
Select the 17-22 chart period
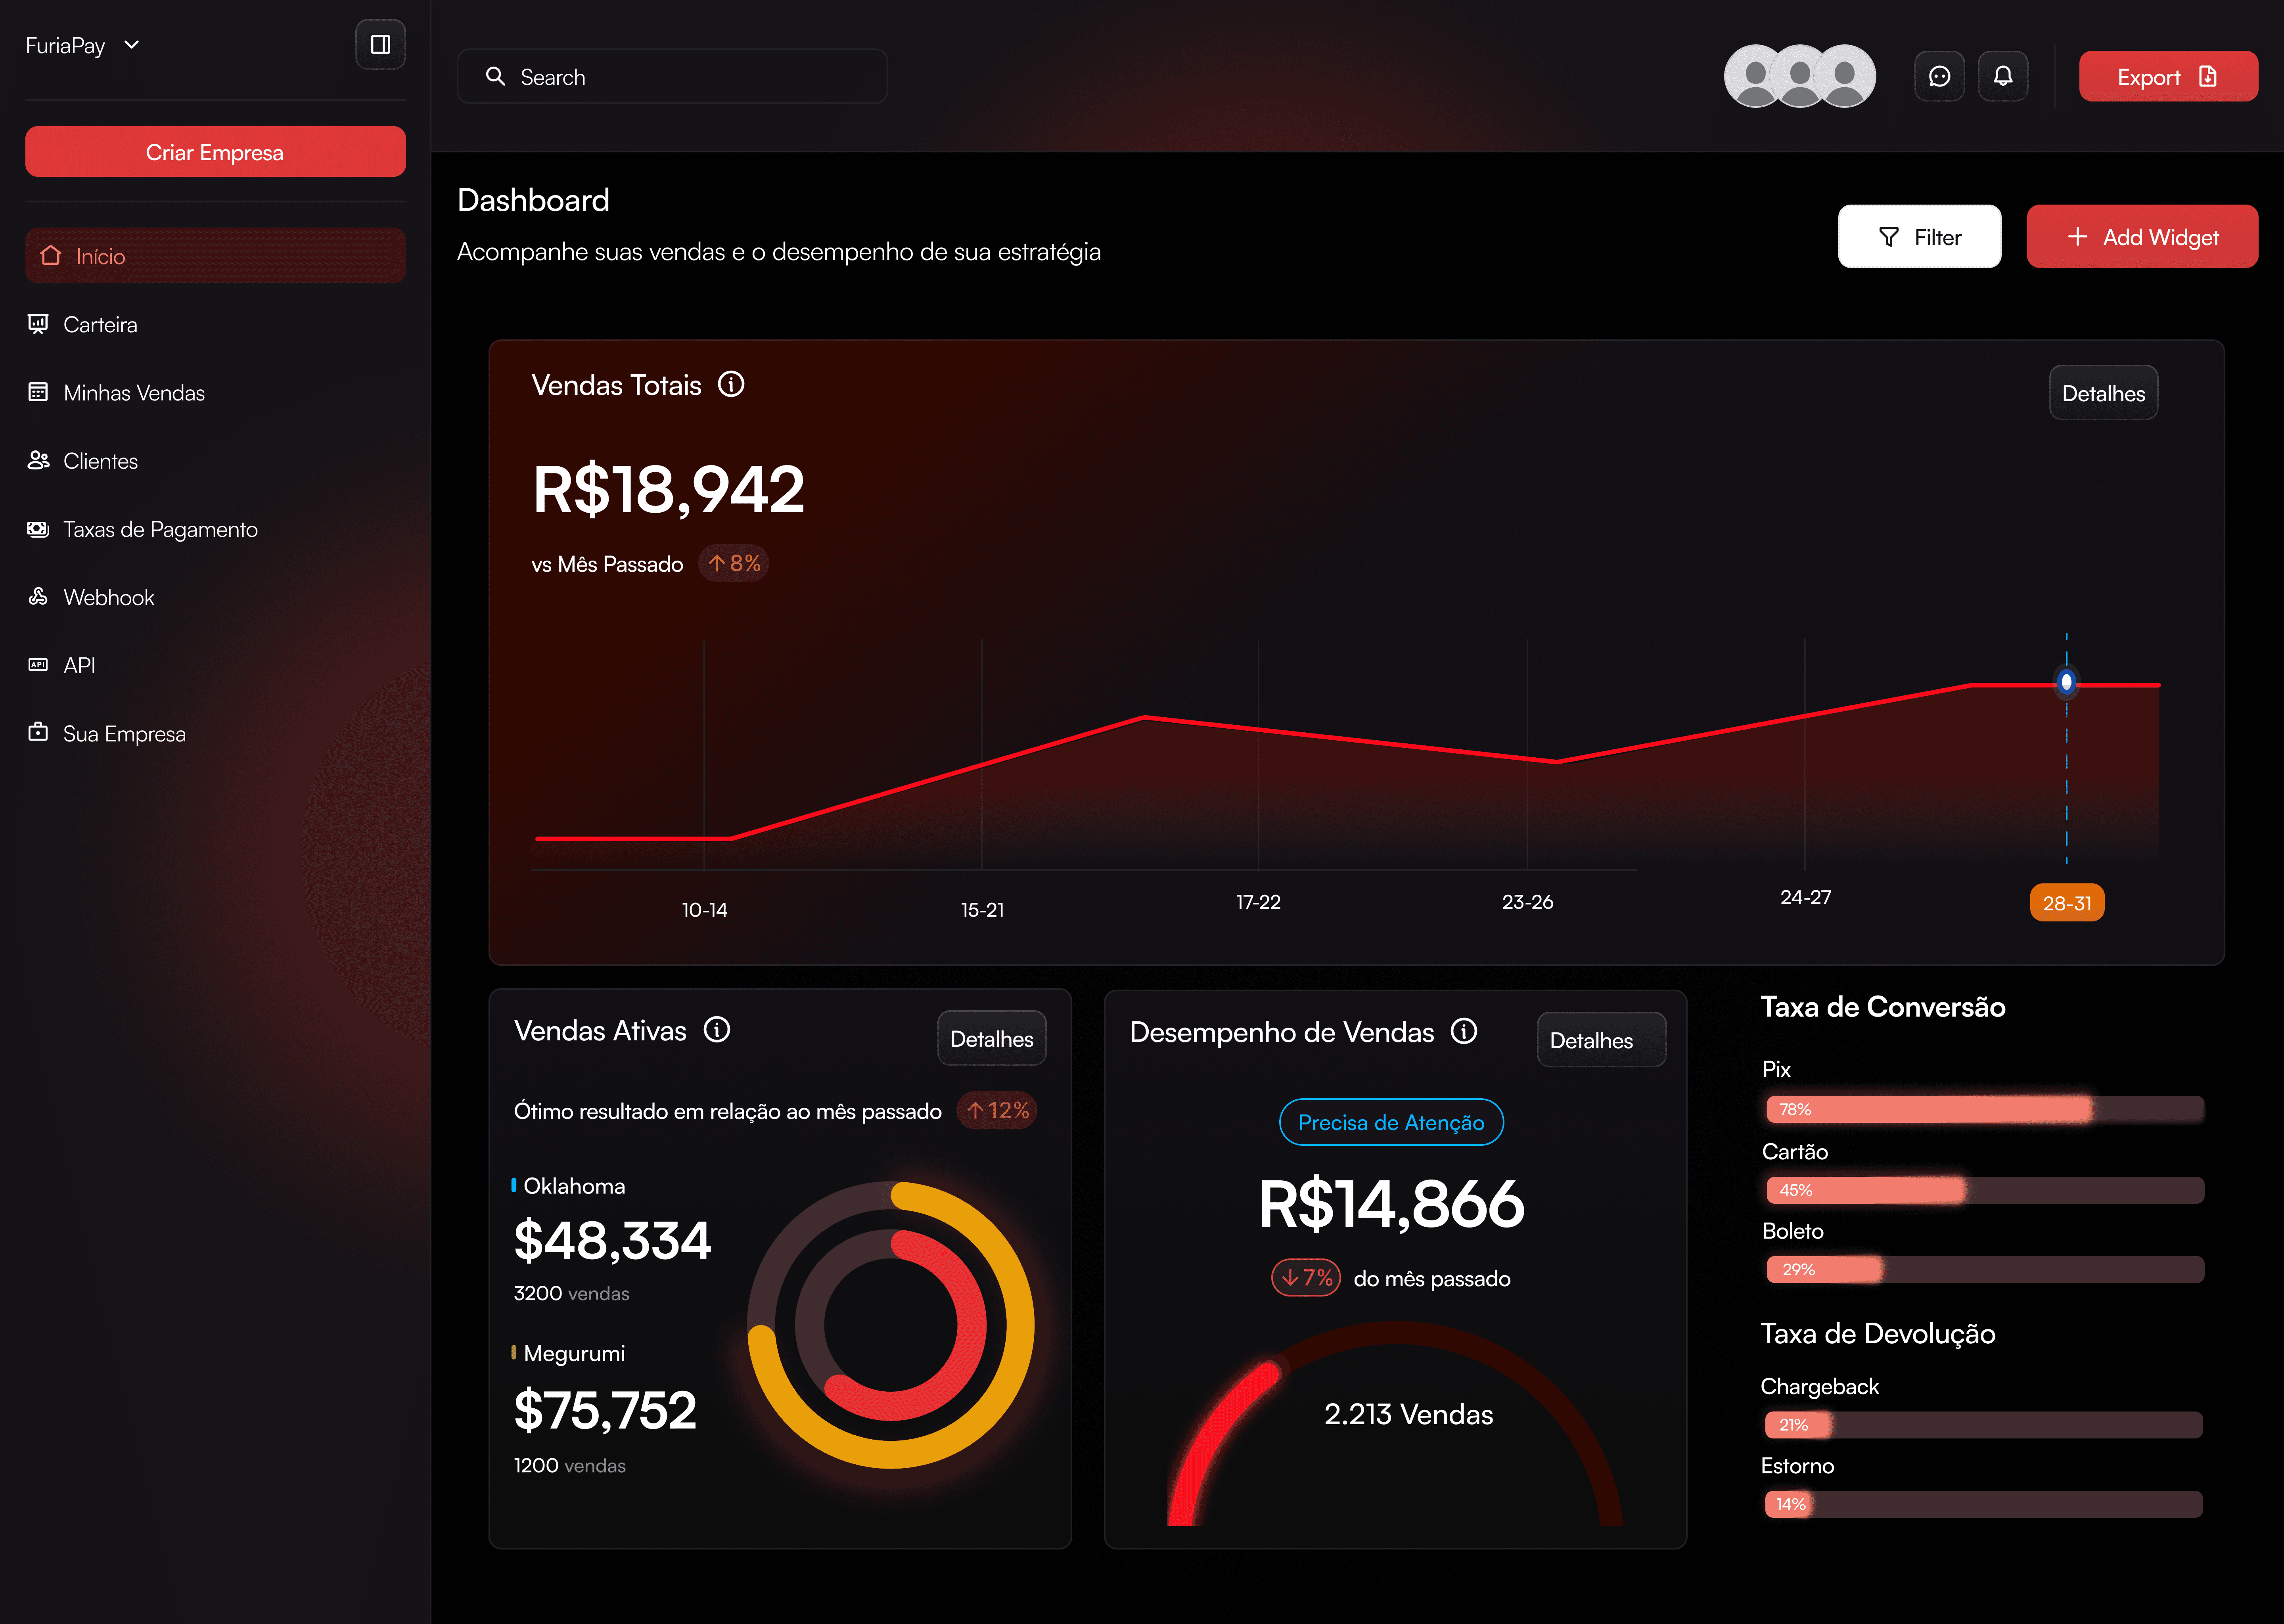(x=1258, y=902)
